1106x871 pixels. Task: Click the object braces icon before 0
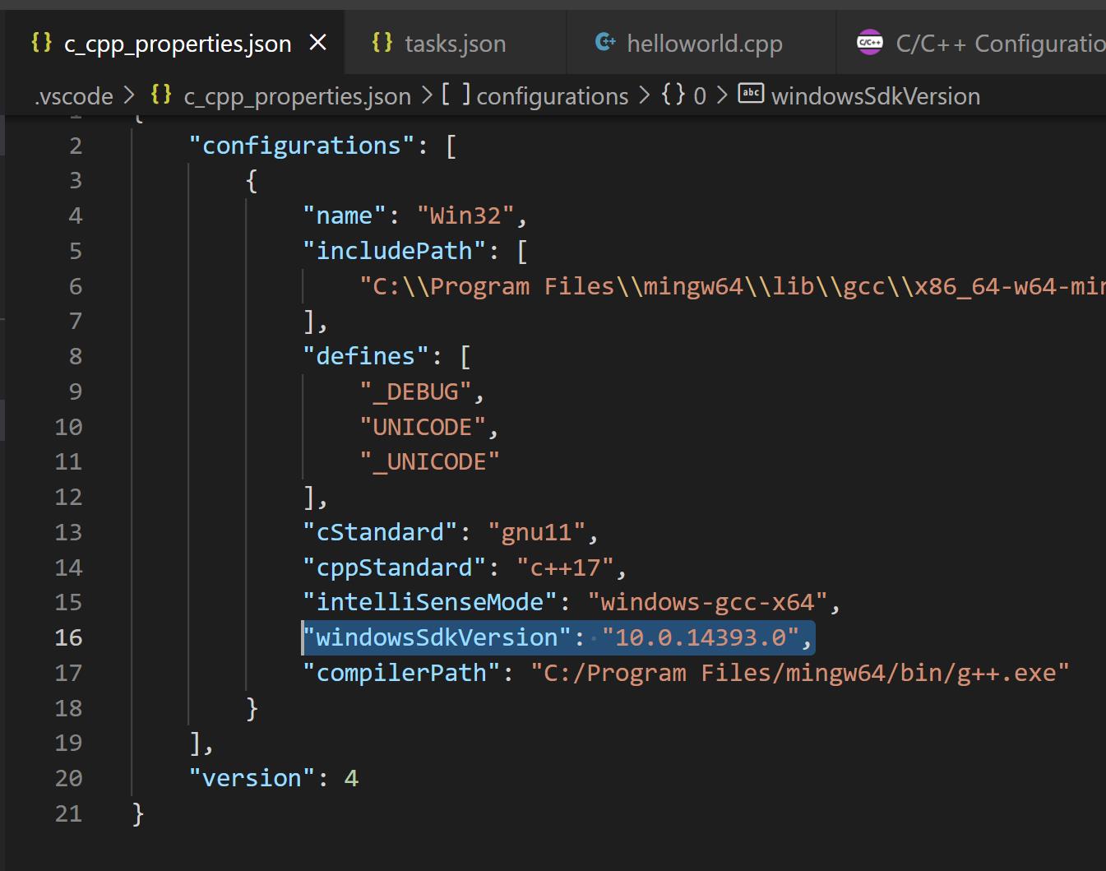(673, 95)
